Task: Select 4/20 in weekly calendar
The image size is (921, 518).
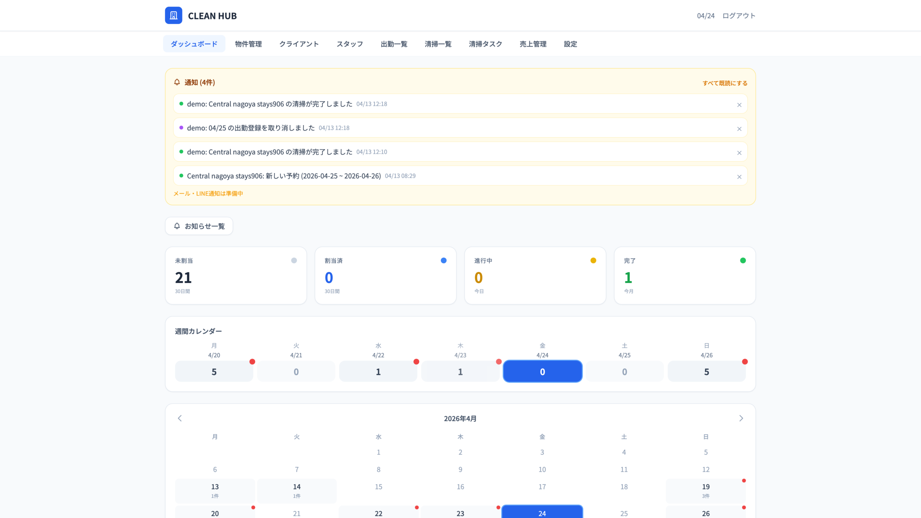Action: (x=214, y=371)
